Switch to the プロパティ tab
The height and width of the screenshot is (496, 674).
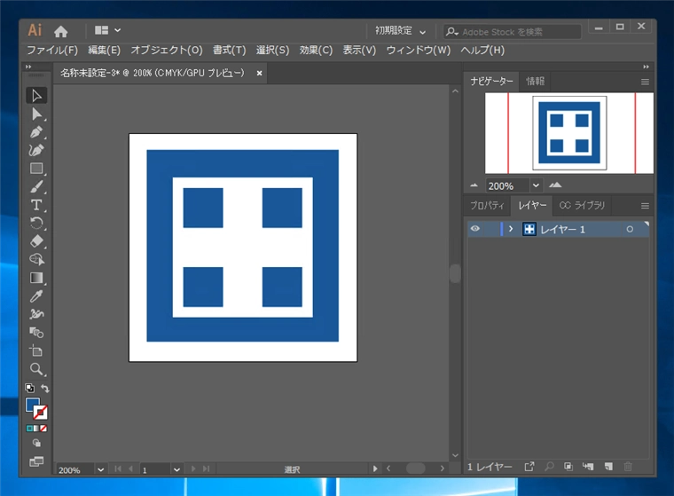pyautogui.click(x=487, y=205)
